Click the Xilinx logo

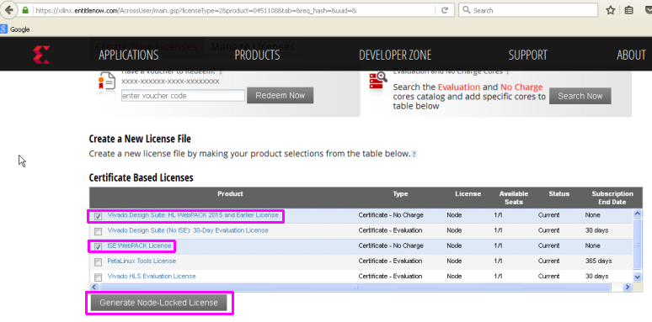pyautogui.click(x=41, y=55)
